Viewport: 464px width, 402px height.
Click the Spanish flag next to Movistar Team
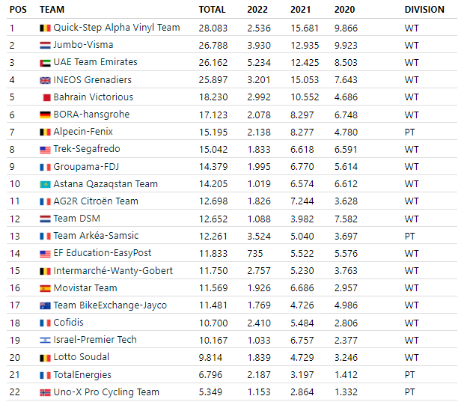pos(45,288)
